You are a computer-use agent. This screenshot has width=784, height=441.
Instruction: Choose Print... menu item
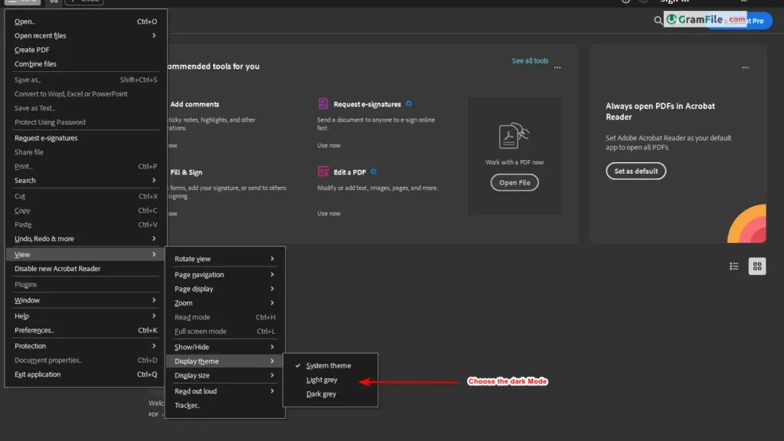85,166
